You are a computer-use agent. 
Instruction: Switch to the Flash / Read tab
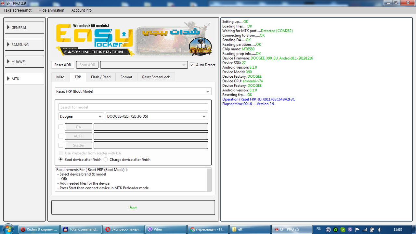point(101,77)
